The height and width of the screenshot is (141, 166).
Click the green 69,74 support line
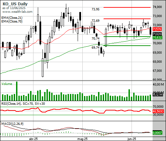[127, 46]
